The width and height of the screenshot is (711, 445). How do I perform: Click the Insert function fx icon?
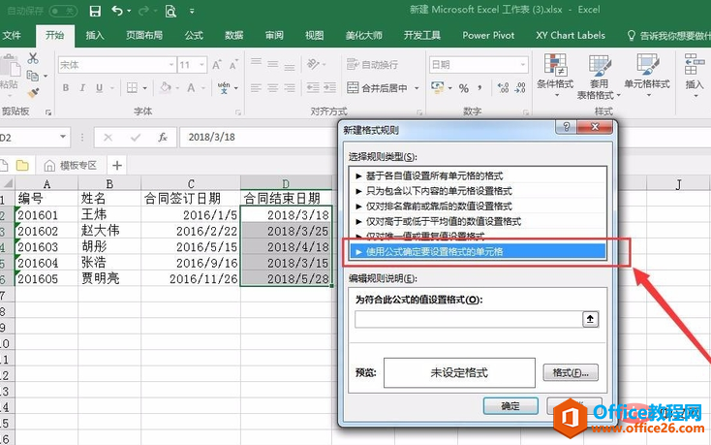[163, 137]
